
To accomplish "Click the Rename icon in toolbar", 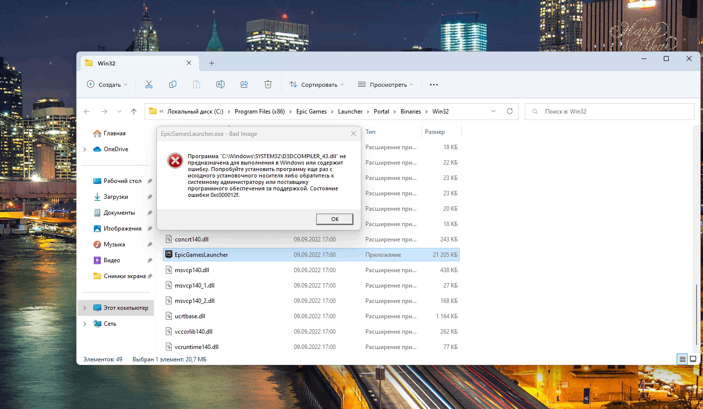I will coord(220,84).
